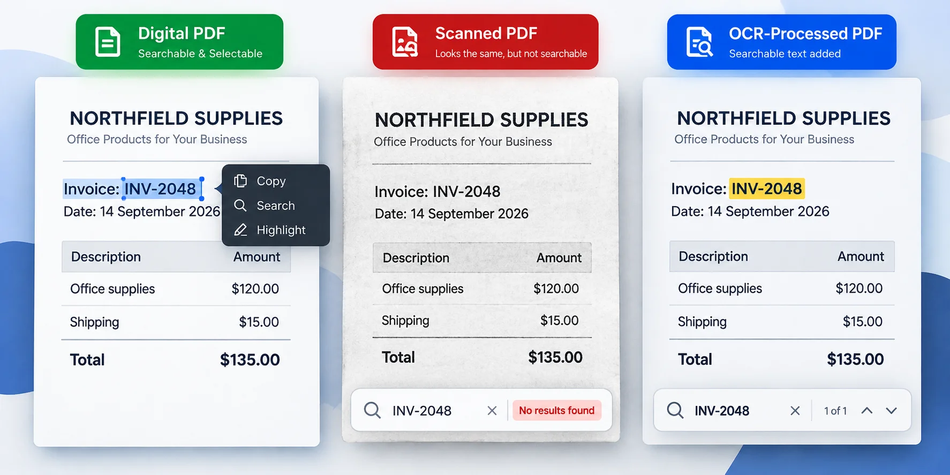Choose Copy from the selection context menu
The image size is (950, 475).
(x=276, y=181)
